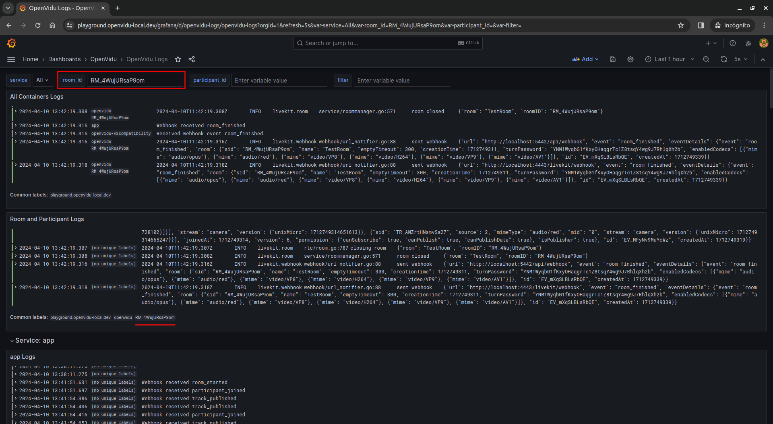The width and height of the screenshot is (773, 424).
Task: Click the participant_id variable input
Action: [279, 80]
